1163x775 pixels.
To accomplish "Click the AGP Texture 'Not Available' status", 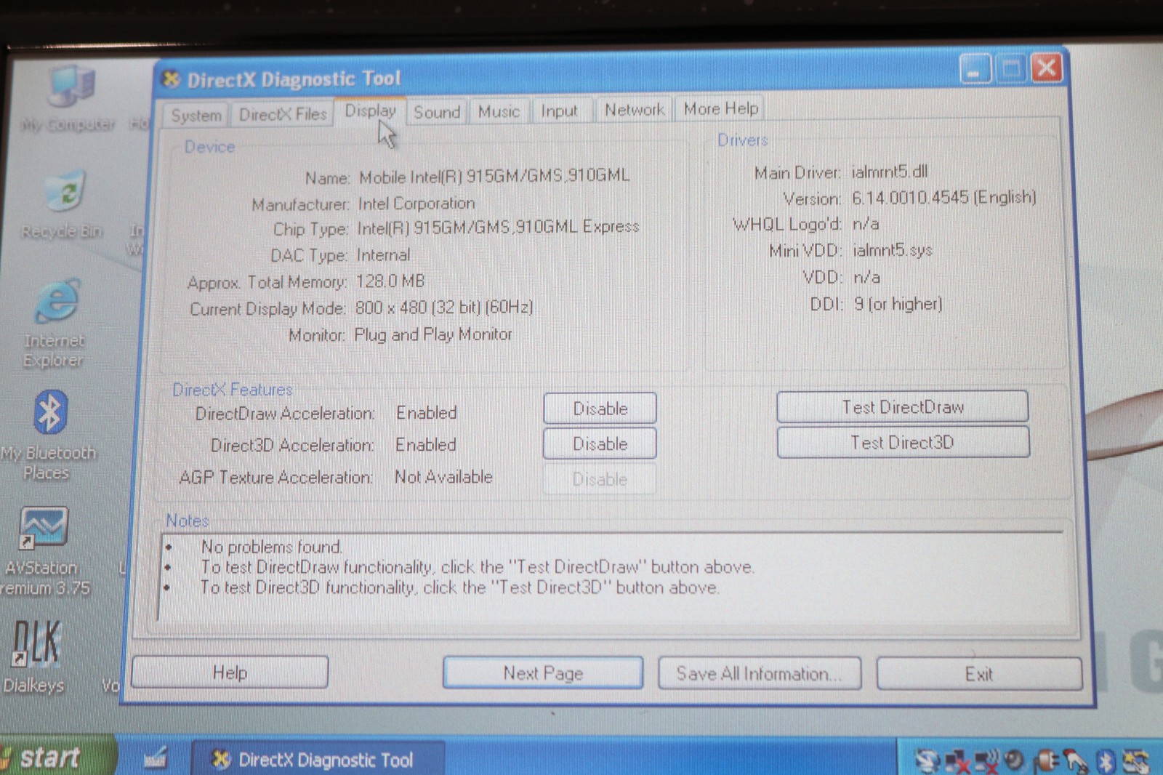I will point(443,477).
